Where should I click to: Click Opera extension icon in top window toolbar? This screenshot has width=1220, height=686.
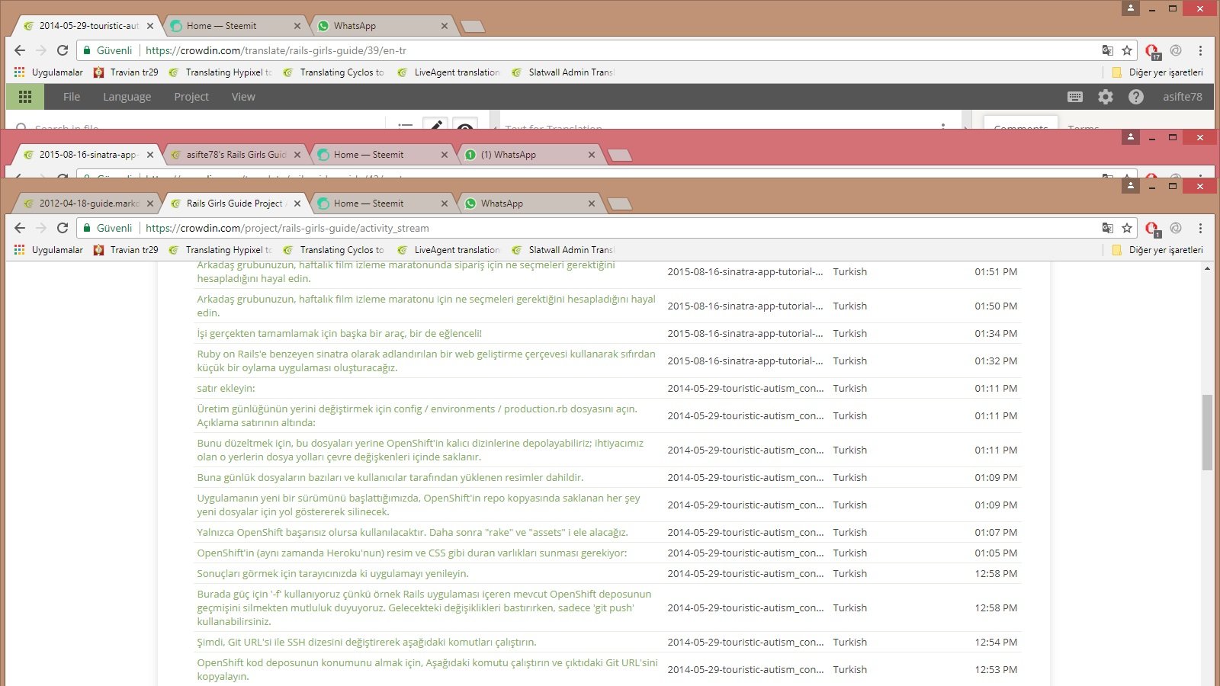pos(1152,51)
